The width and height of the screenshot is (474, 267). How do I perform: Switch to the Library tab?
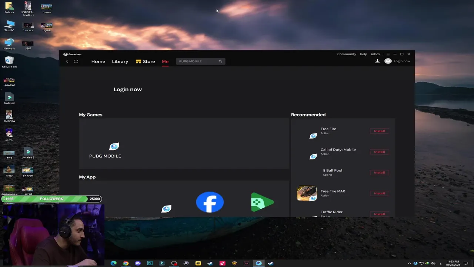click(x=120, y=62)
